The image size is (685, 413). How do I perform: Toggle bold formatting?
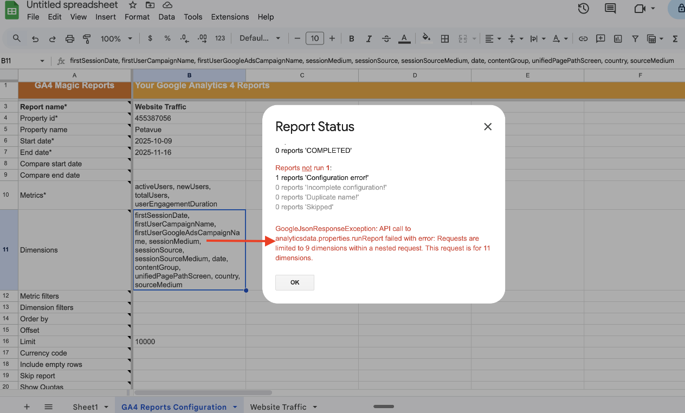(352, 38)
